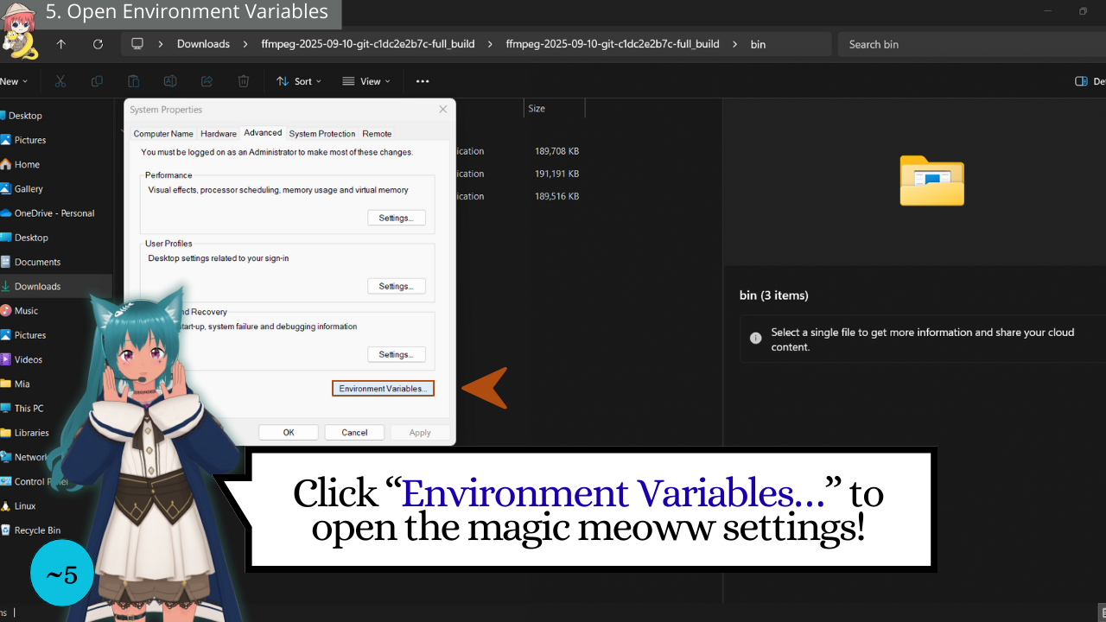Image resolution: width=1106 pixels, height=622 pixels.
Task: Open the Remote tab
Action: tap(377, 134)
